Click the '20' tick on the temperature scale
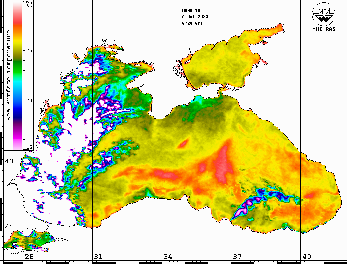347x264 pixels. tap(29, 100)
